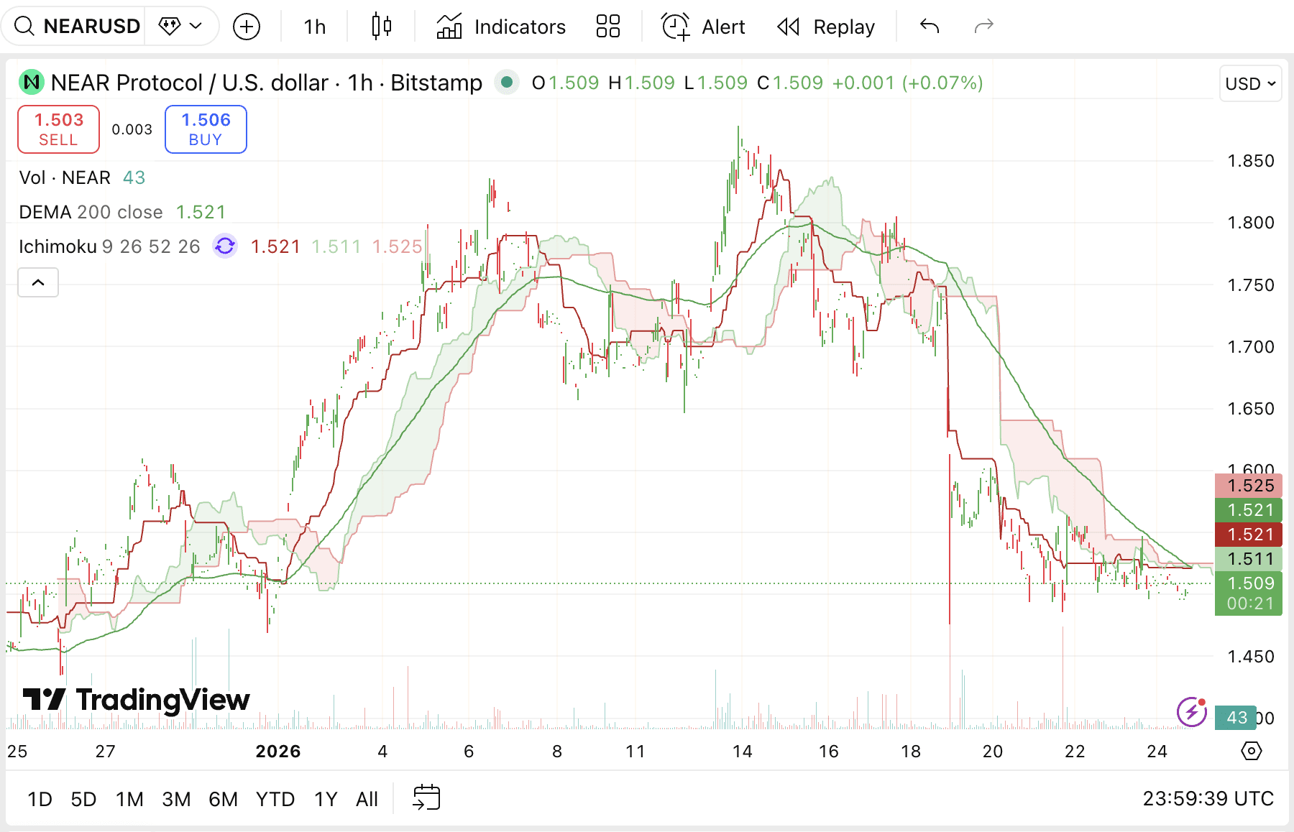Viewport: 1294px width, 832px height.
Task: Open the USD currency dropdown
Action: [x=1250, y=83]
